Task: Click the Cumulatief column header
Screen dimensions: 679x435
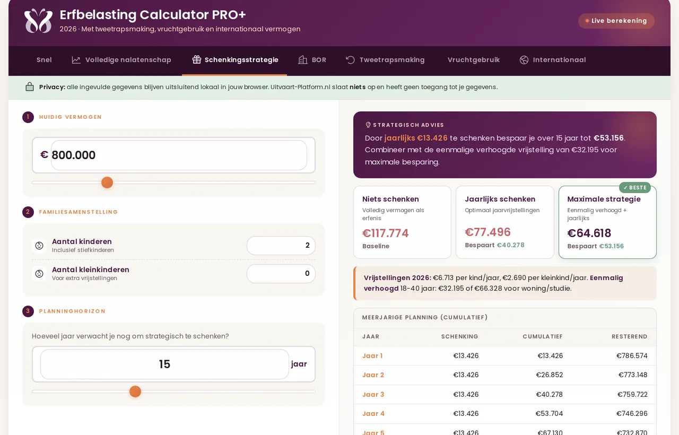Action: [x=543, y=337]
